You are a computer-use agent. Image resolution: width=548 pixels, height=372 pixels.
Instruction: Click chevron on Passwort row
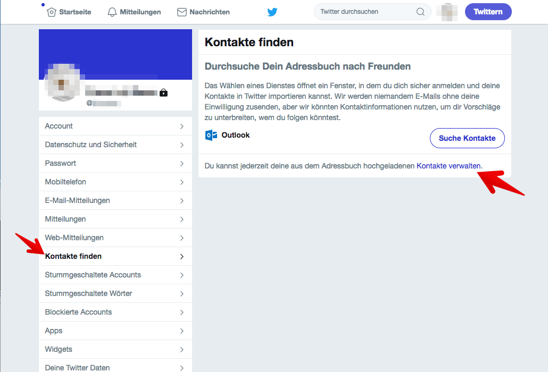pyautogui.click(x=182, y=164)
